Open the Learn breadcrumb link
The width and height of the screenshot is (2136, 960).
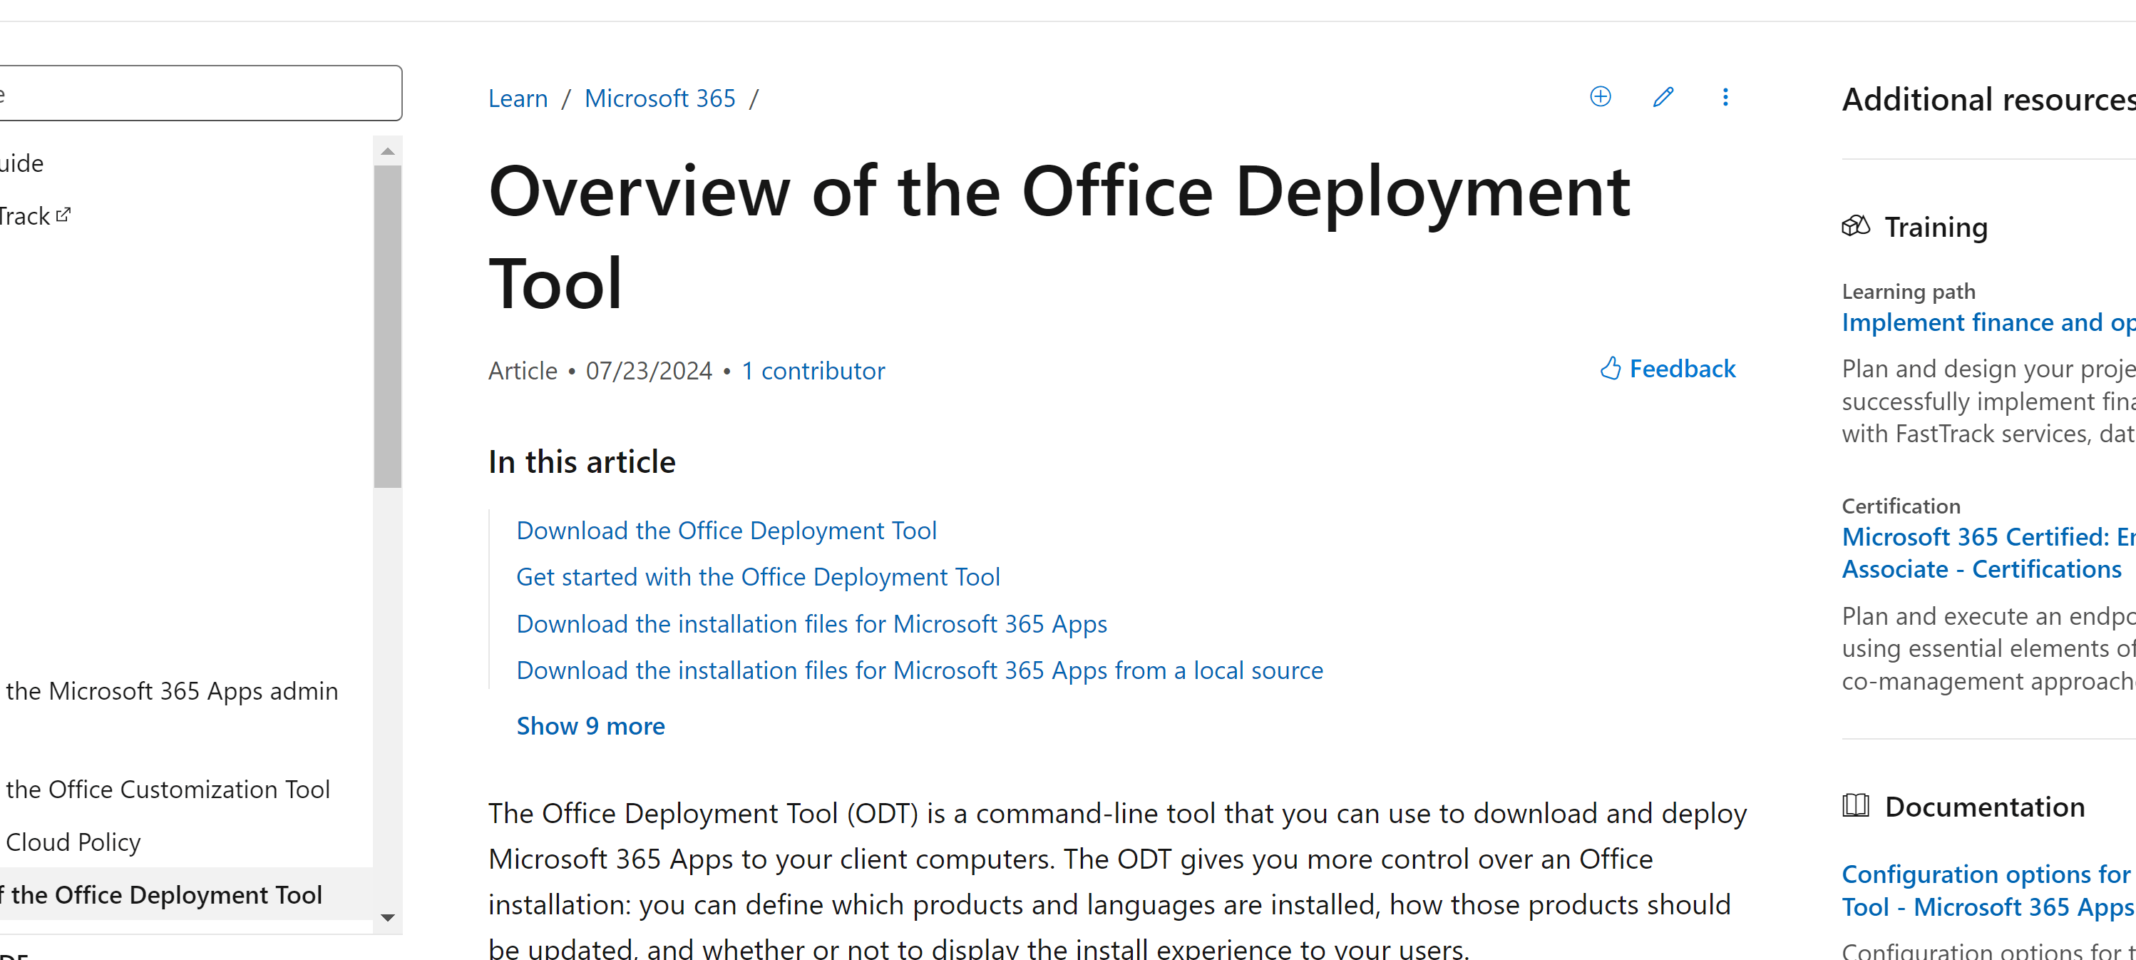(x=518, y=98)
